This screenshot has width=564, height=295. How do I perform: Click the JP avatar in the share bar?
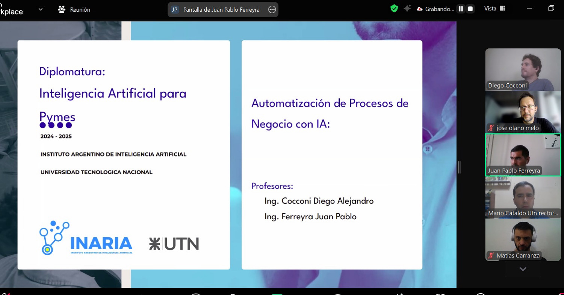[x=175, y=10]
